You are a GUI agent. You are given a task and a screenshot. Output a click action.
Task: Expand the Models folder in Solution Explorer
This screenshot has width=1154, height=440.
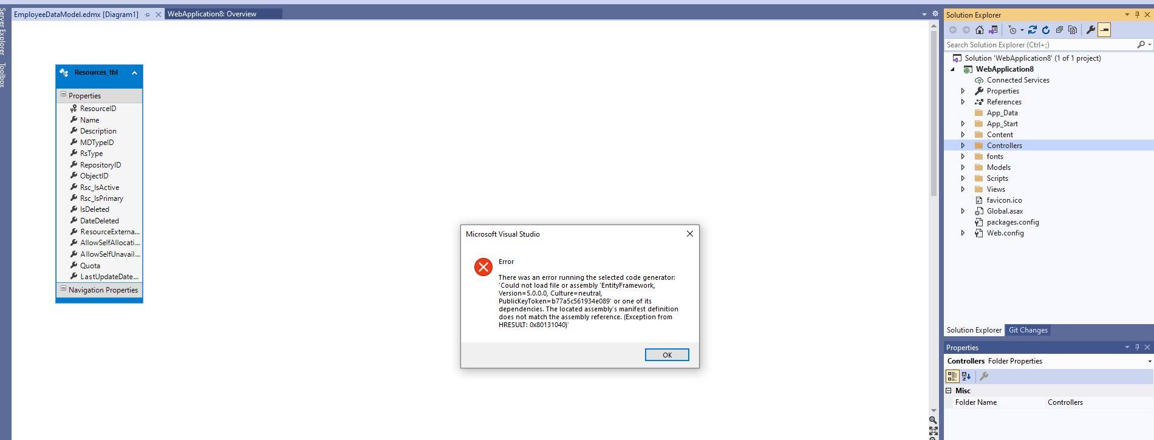coord(963,168)
